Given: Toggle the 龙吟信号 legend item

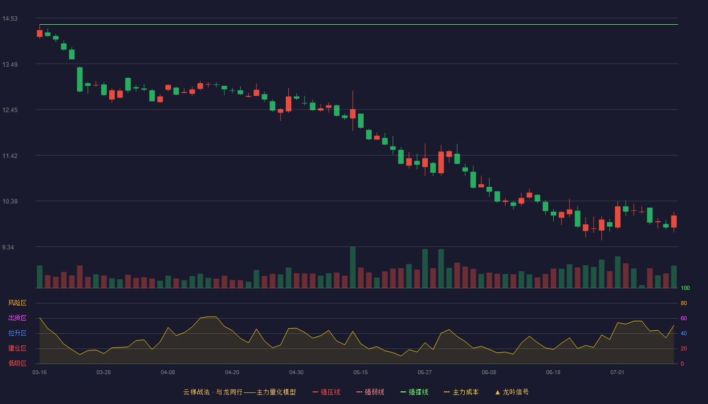Looking at the screenshot, I should 512,392.
